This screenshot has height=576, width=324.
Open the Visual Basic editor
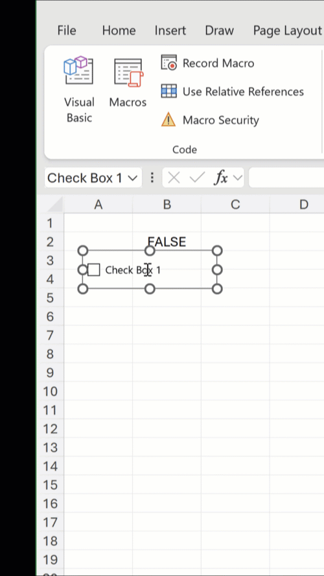tap(79, 89)
